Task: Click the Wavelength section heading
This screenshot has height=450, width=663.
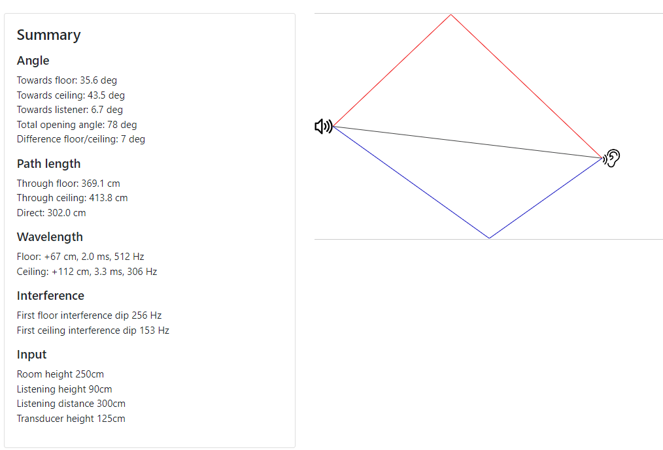Action: pyautogui.click(x=50, y=237)
